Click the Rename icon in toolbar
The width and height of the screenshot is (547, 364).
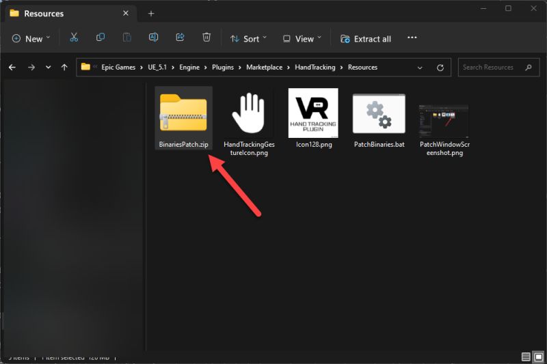pyautogui.click(x=153, y=38)
